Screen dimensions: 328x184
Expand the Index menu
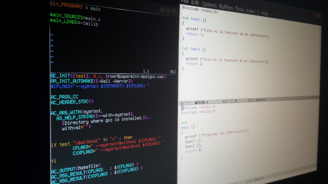click(250, 11)
